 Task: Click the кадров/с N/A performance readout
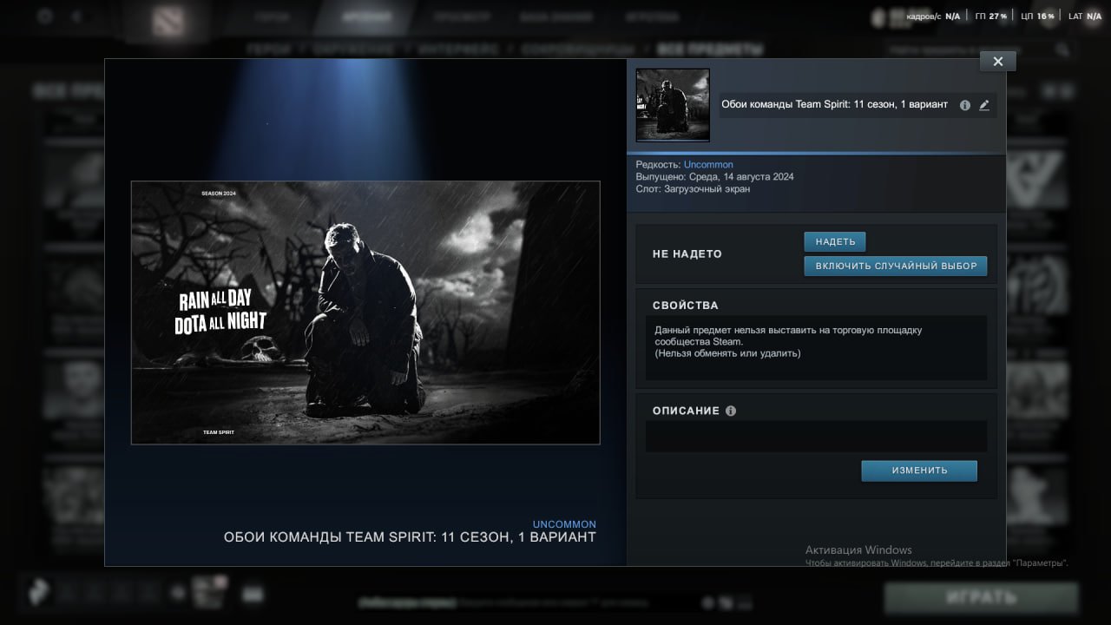(x=933, y=16)
